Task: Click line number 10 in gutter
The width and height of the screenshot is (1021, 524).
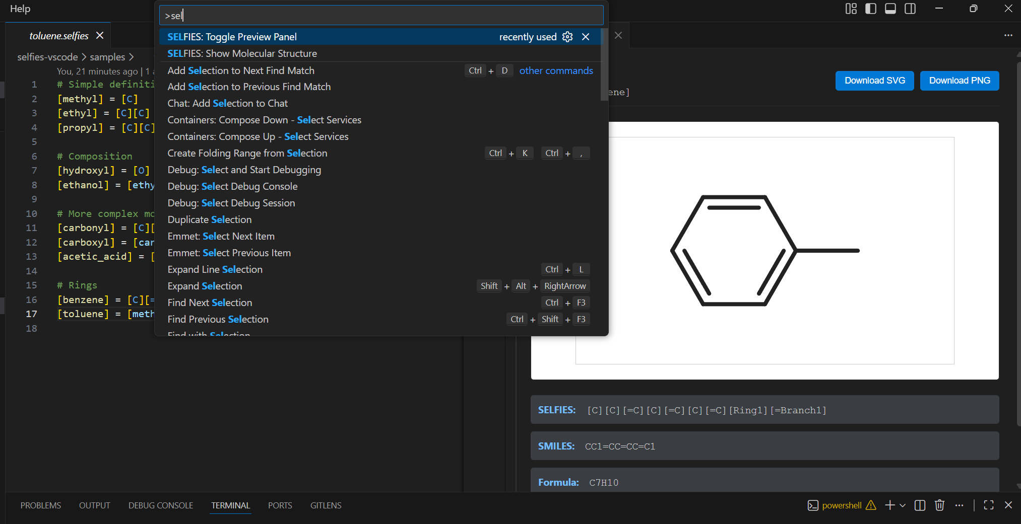Action: pyautogui.click(x=31, y=214)
